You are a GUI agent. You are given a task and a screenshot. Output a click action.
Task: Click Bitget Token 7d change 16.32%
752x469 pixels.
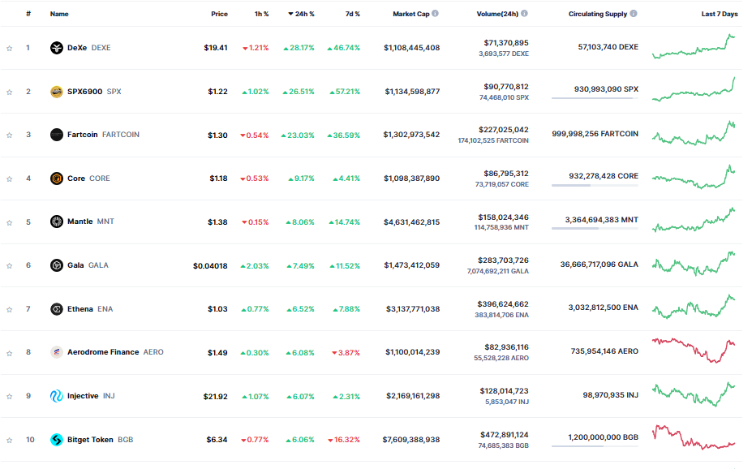344,440
